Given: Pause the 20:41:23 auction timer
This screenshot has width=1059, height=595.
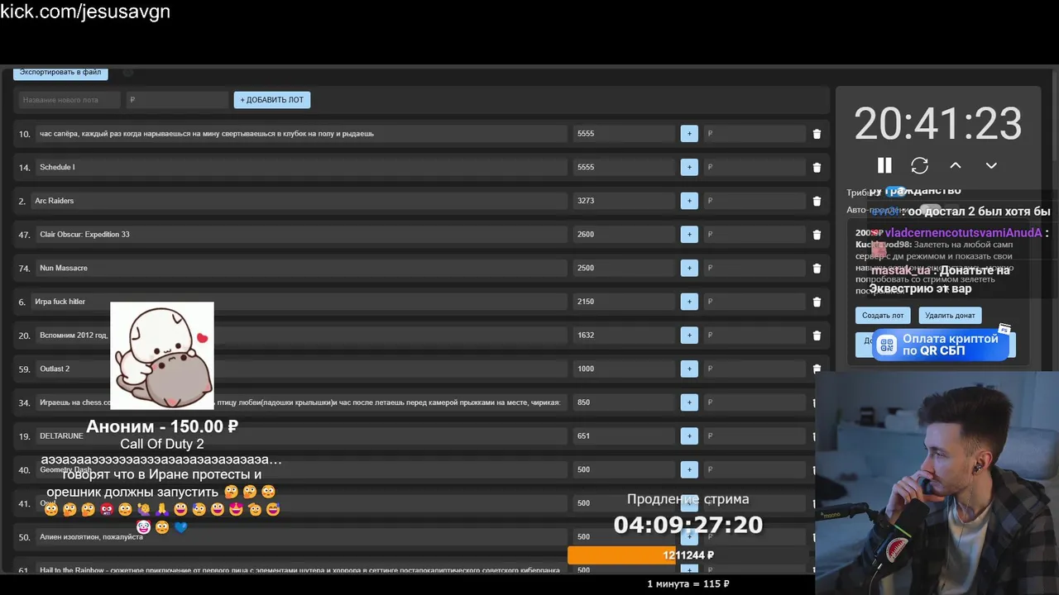Looking at the screenshot, I should (x=884, y=165).
